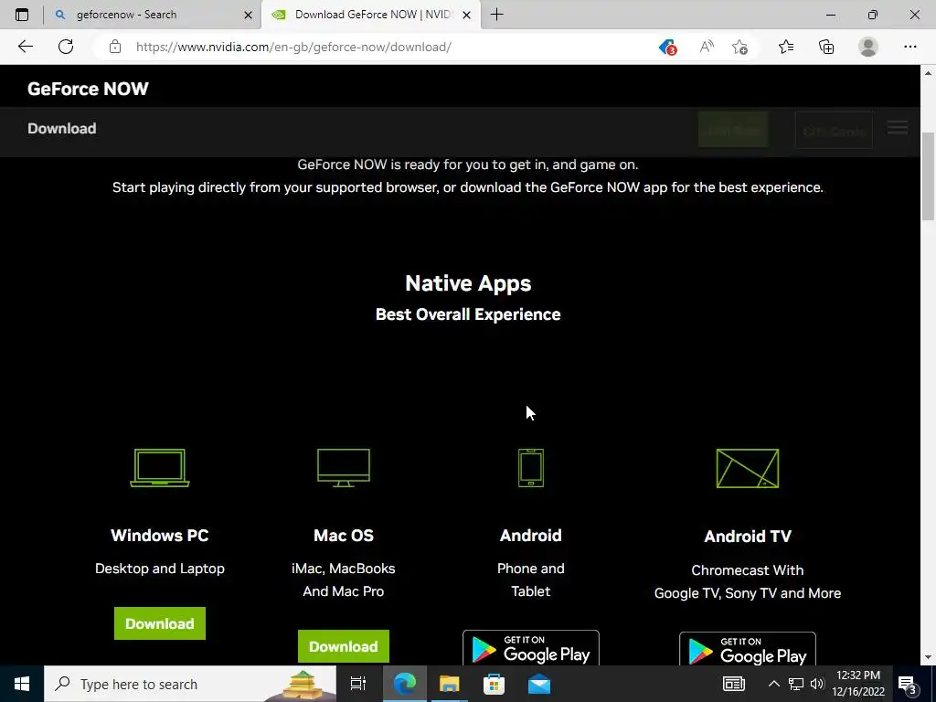
Task: Click the Best Overall Experience subtitle
Action: (x=468, y=314)
